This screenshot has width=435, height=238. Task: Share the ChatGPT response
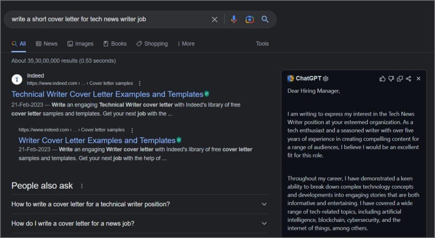pyautogui.click(x=408, y=79)
